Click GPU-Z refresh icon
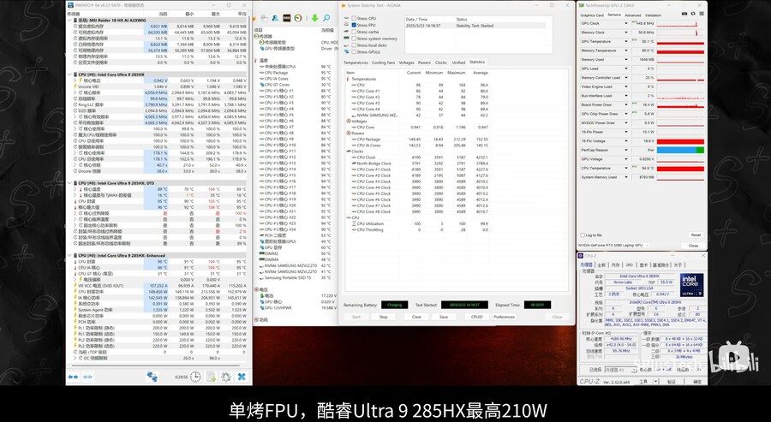771x422 pixels. pyautogui.click(x=693, y=15)
